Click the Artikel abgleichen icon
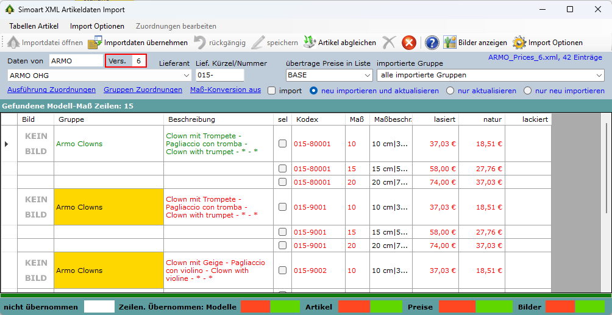Image resolution: width=612 pixels, height=315 pixels. tap(310, 43)
